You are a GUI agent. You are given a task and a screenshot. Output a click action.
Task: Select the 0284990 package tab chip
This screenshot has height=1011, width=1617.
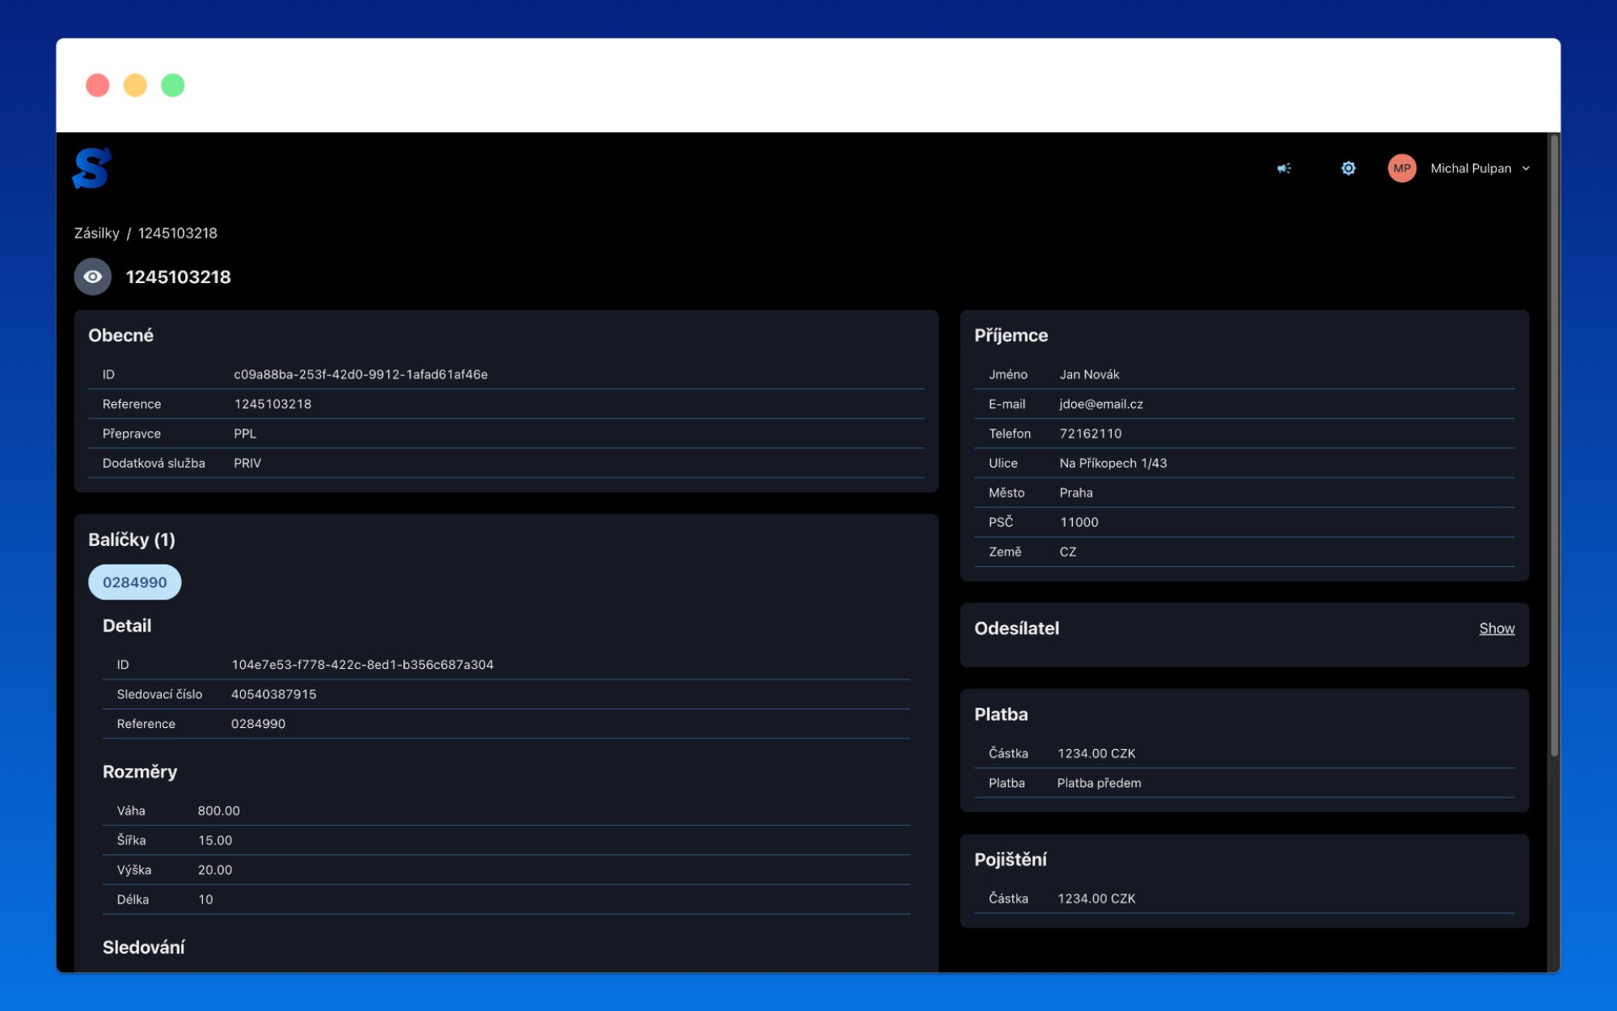tap(134, 582)
